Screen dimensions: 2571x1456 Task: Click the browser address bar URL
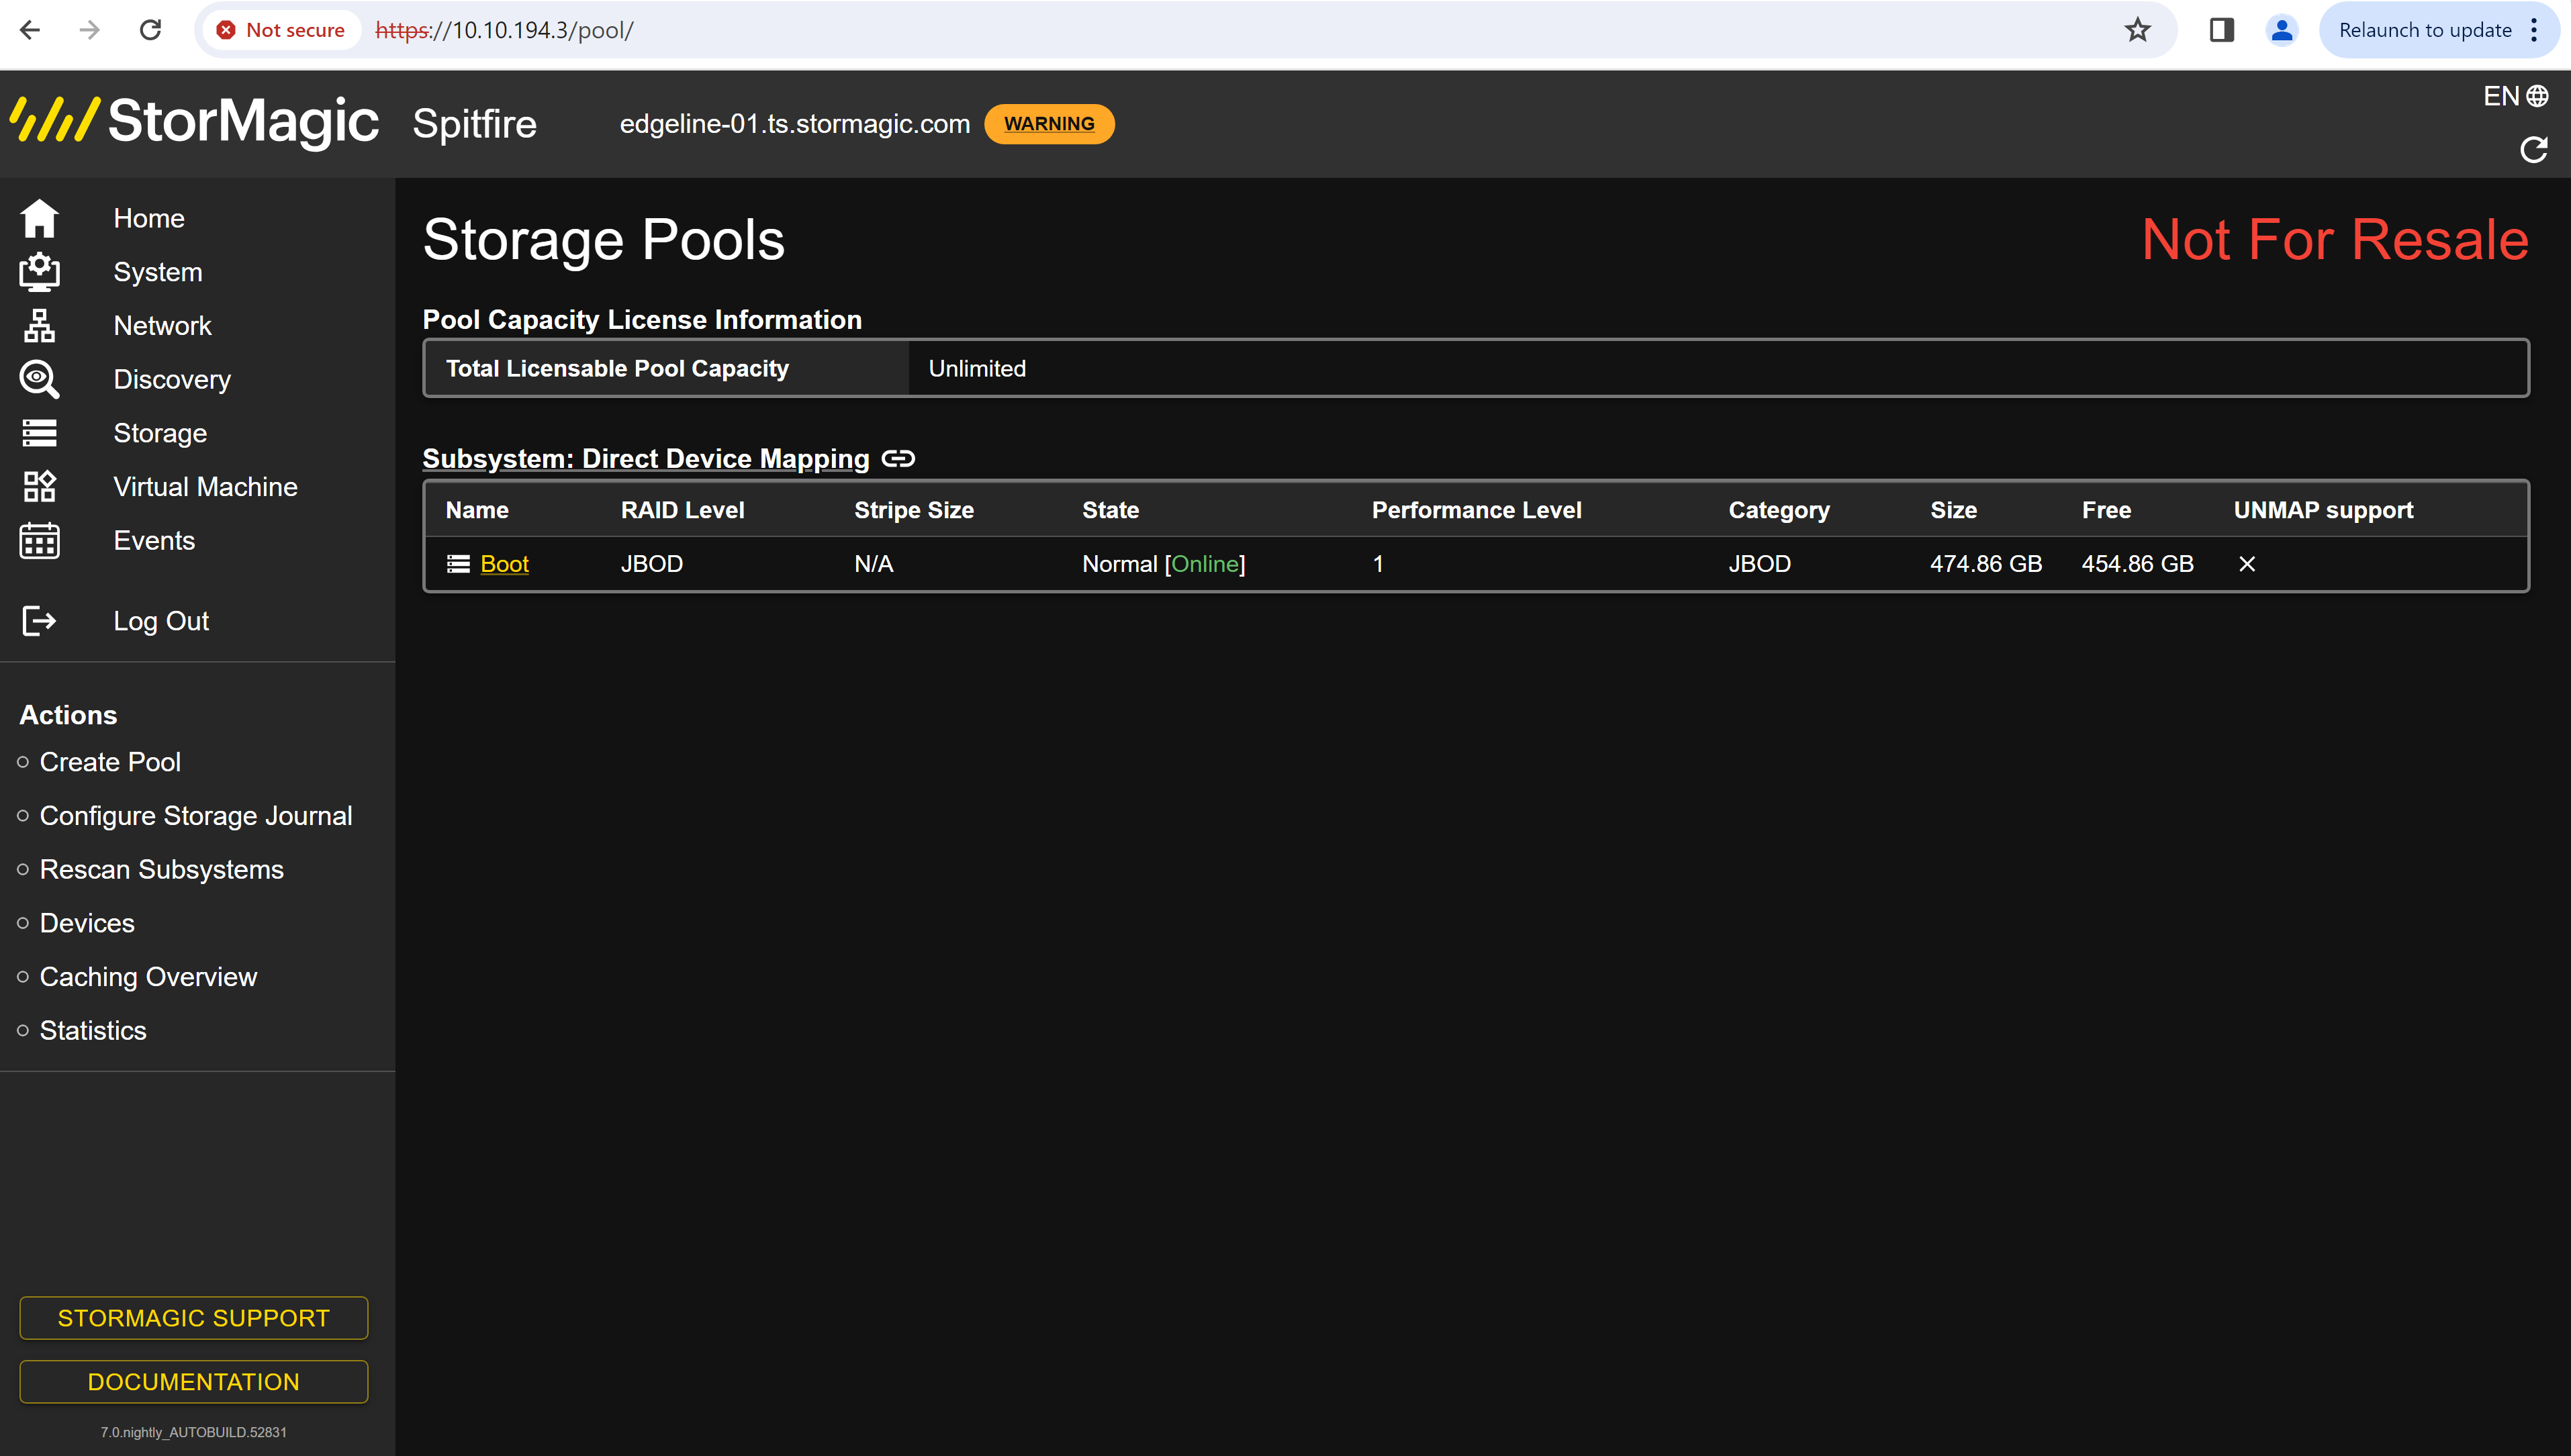point(504,30)
